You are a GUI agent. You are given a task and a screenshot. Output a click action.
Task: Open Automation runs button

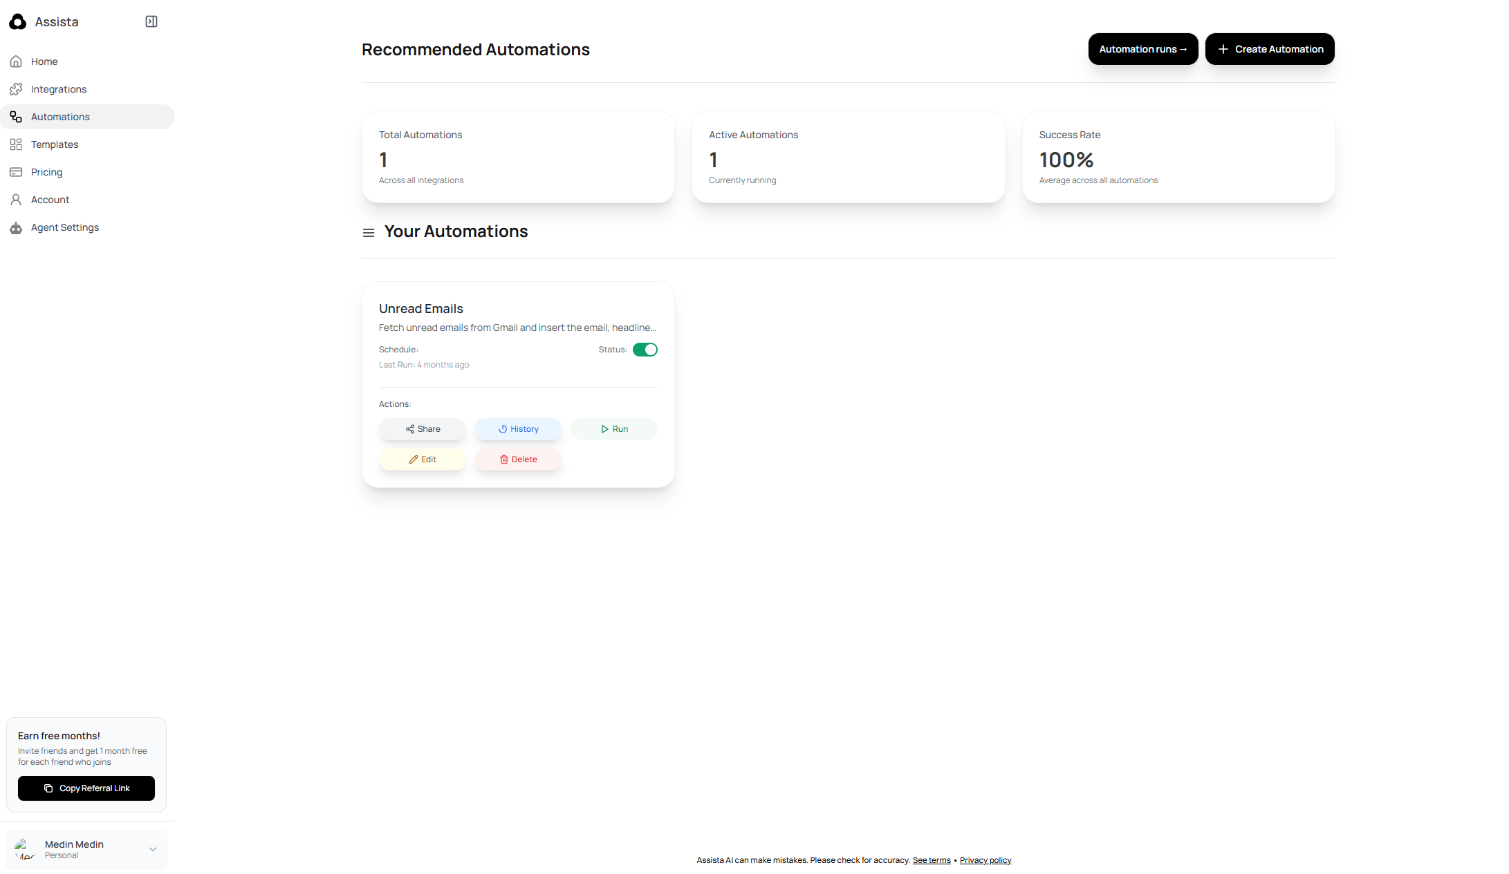(x=1142, y=49)
